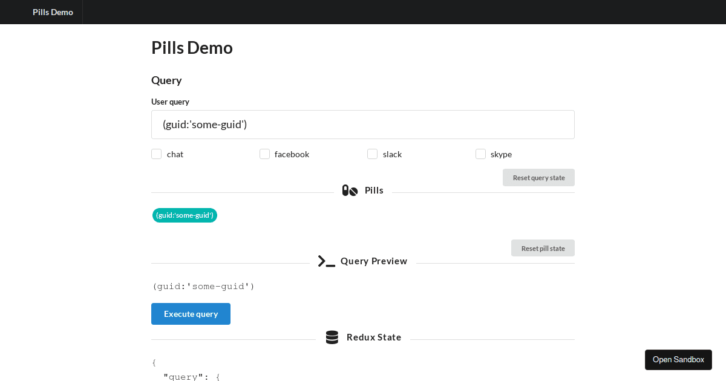The height and width of the screenshot is (381, 726).
Task: Select the query text in Query Preview
Action: [203, 286]
